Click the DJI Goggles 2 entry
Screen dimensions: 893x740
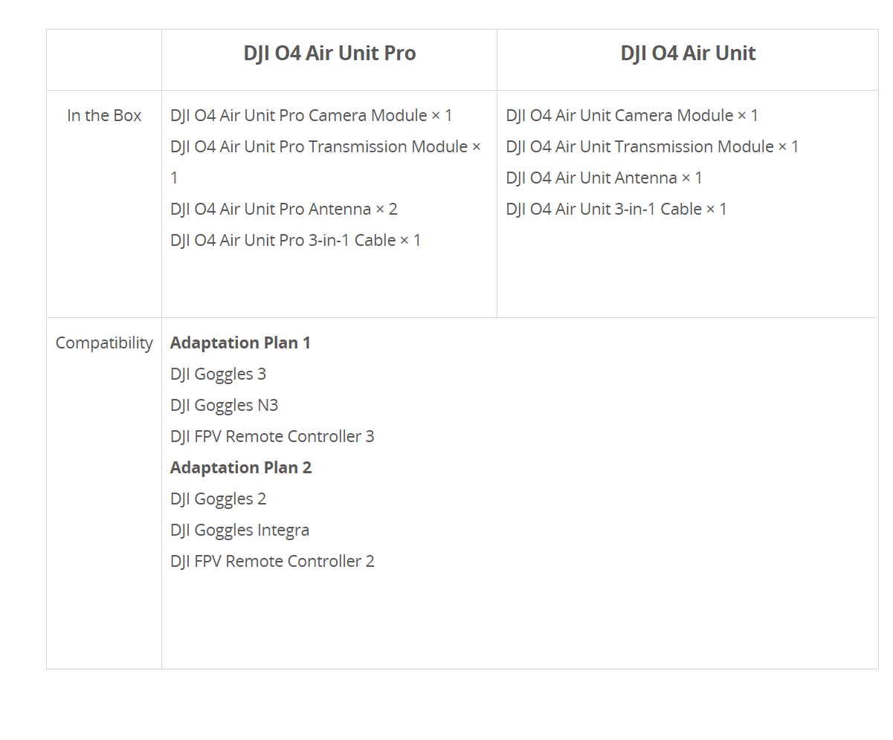click(x=218, y=499)
